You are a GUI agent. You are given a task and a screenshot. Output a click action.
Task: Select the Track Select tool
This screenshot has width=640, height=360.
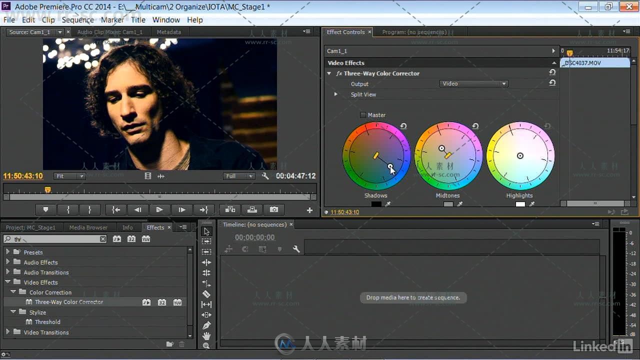tap(206, 241)
